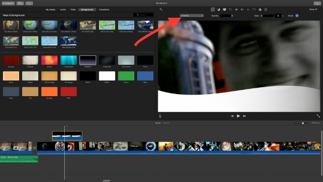The image size is (323, 182).
Task: Open the speed speedometer icon
Action: coord(254,9)
